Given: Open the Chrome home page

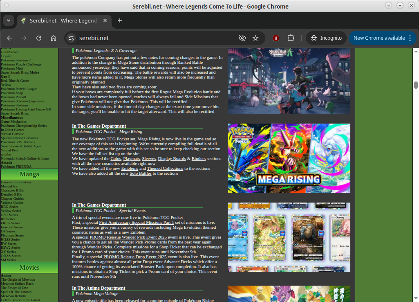Looking at the screenshot, I should tap(54, 38).
